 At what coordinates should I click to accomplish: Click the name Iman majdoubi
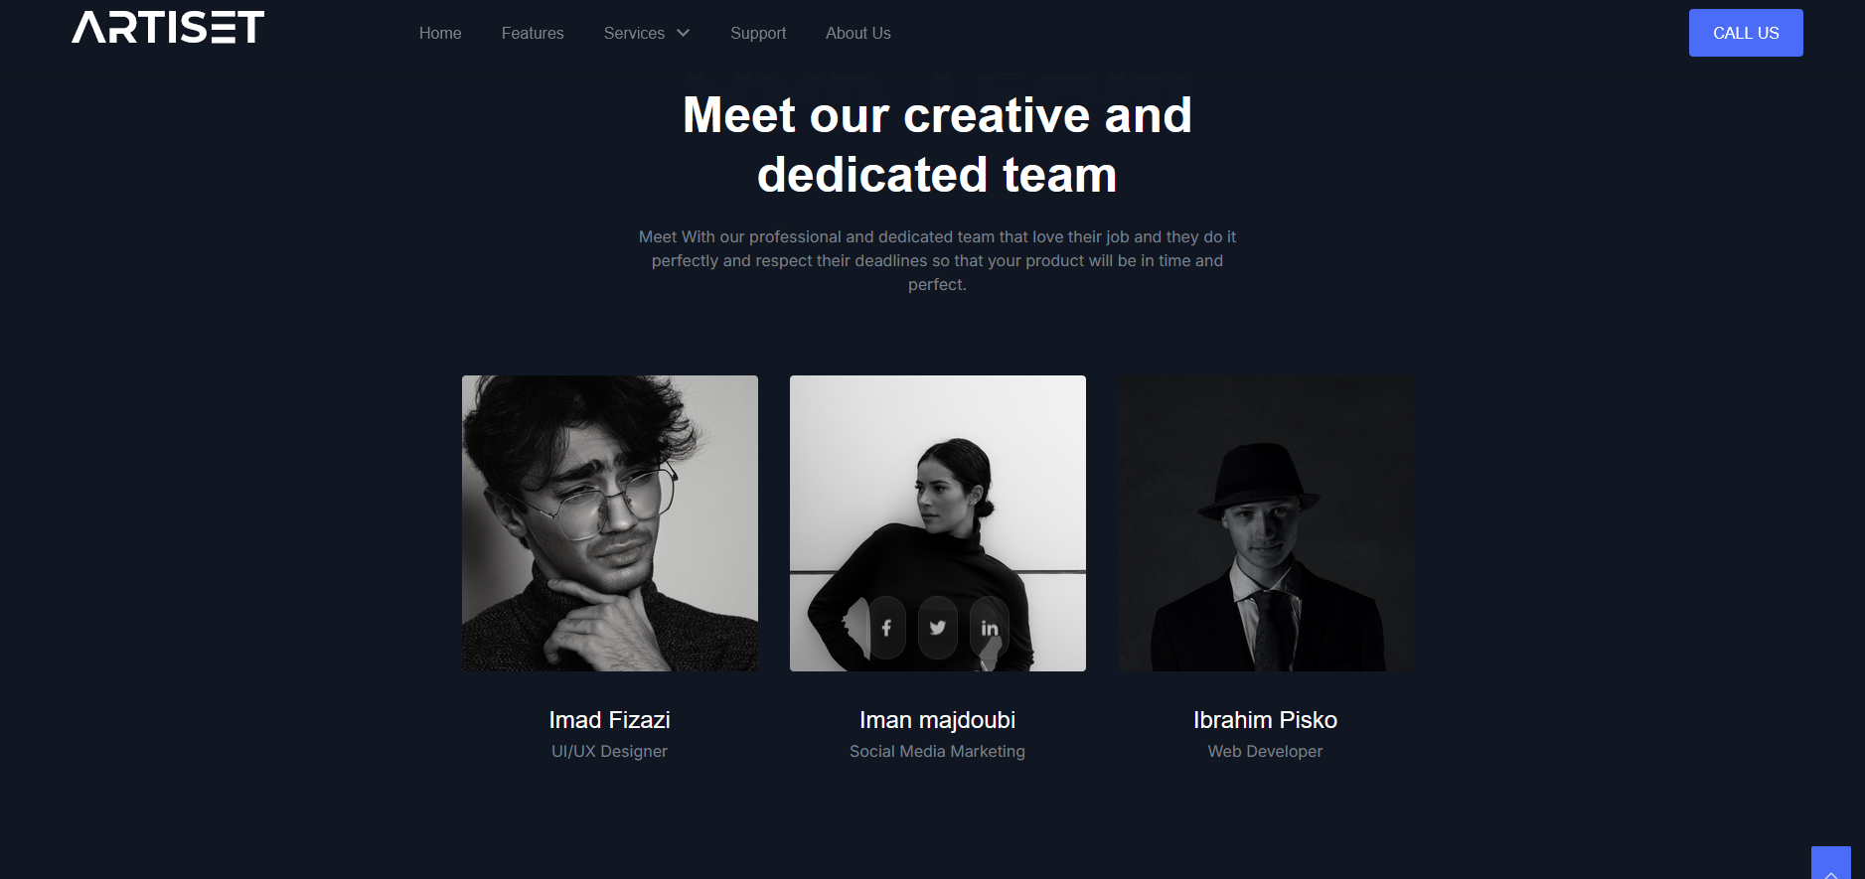point(938,720)
